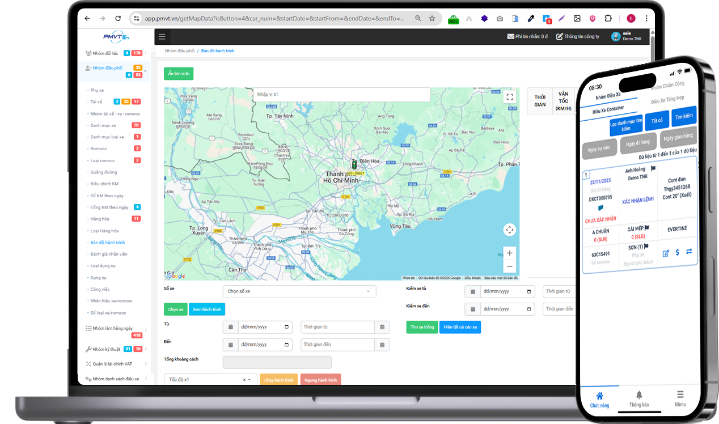Viewport: 719px width, 424px height.
Task: Tap Tìm kiếm button on phone
Action: pos(684,117)
